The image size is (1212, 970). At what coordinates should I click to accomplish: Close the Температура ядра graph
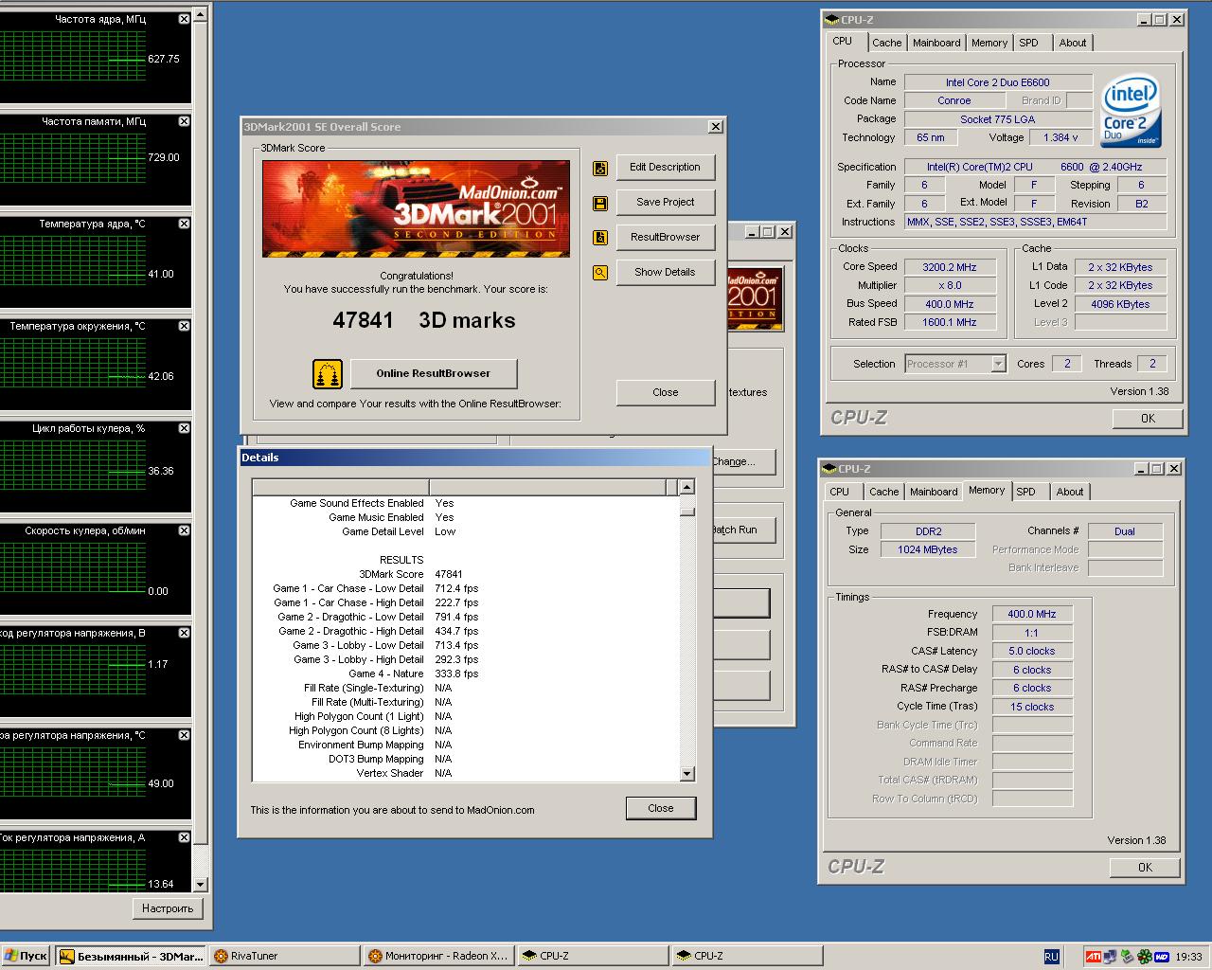point(184,224)
